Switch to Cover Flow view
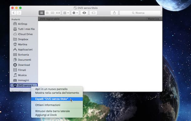 pos(58,13)
